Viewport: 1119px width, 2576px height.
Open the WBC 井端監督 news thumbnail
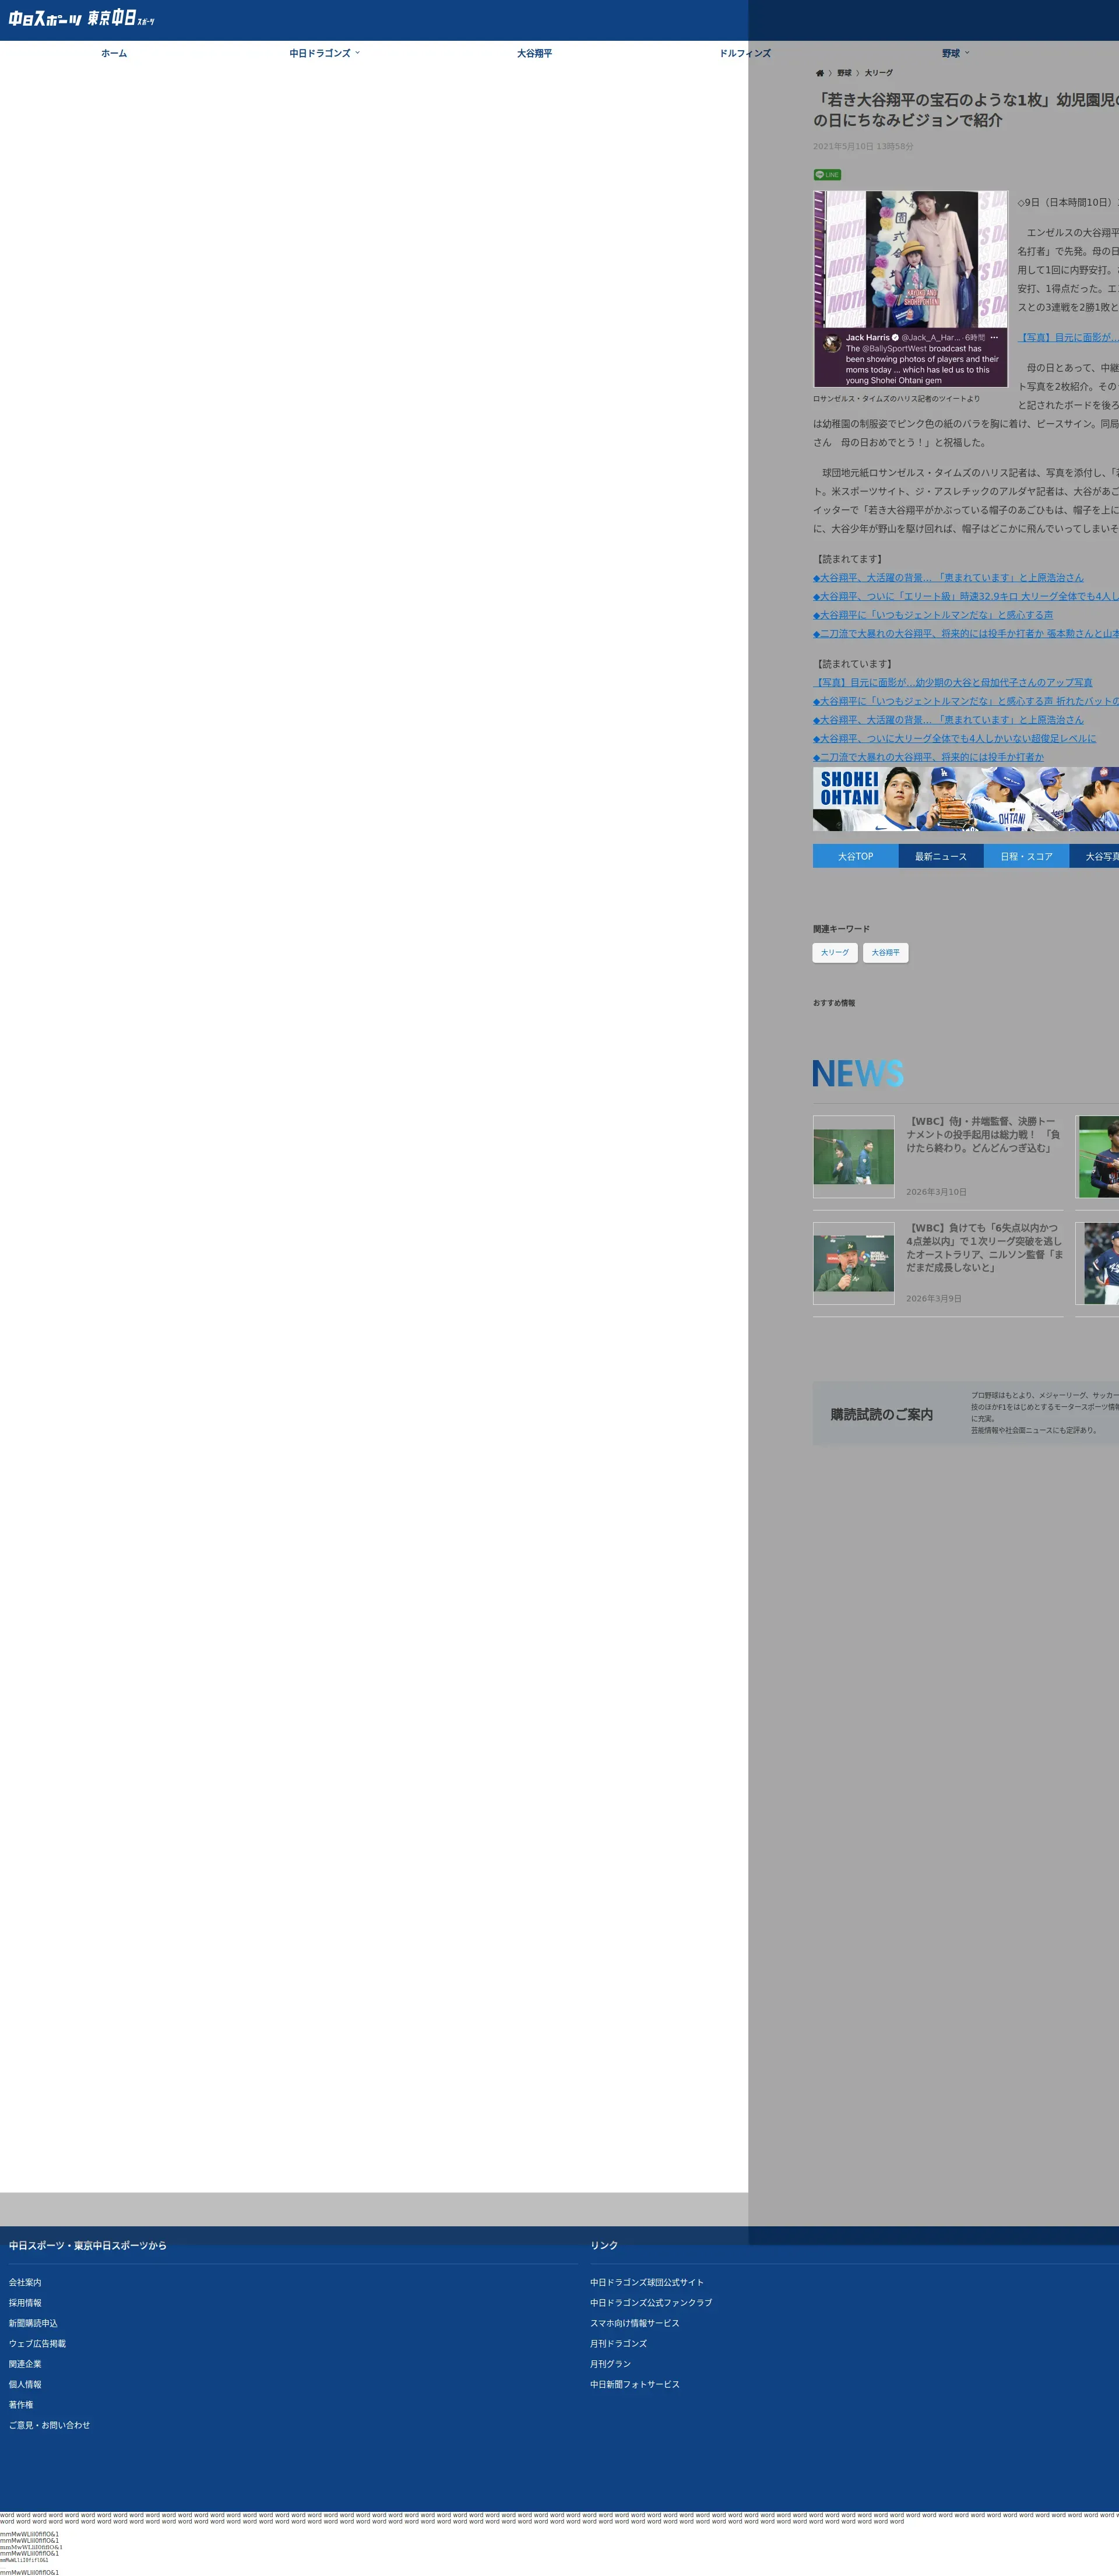[853, 1156]
